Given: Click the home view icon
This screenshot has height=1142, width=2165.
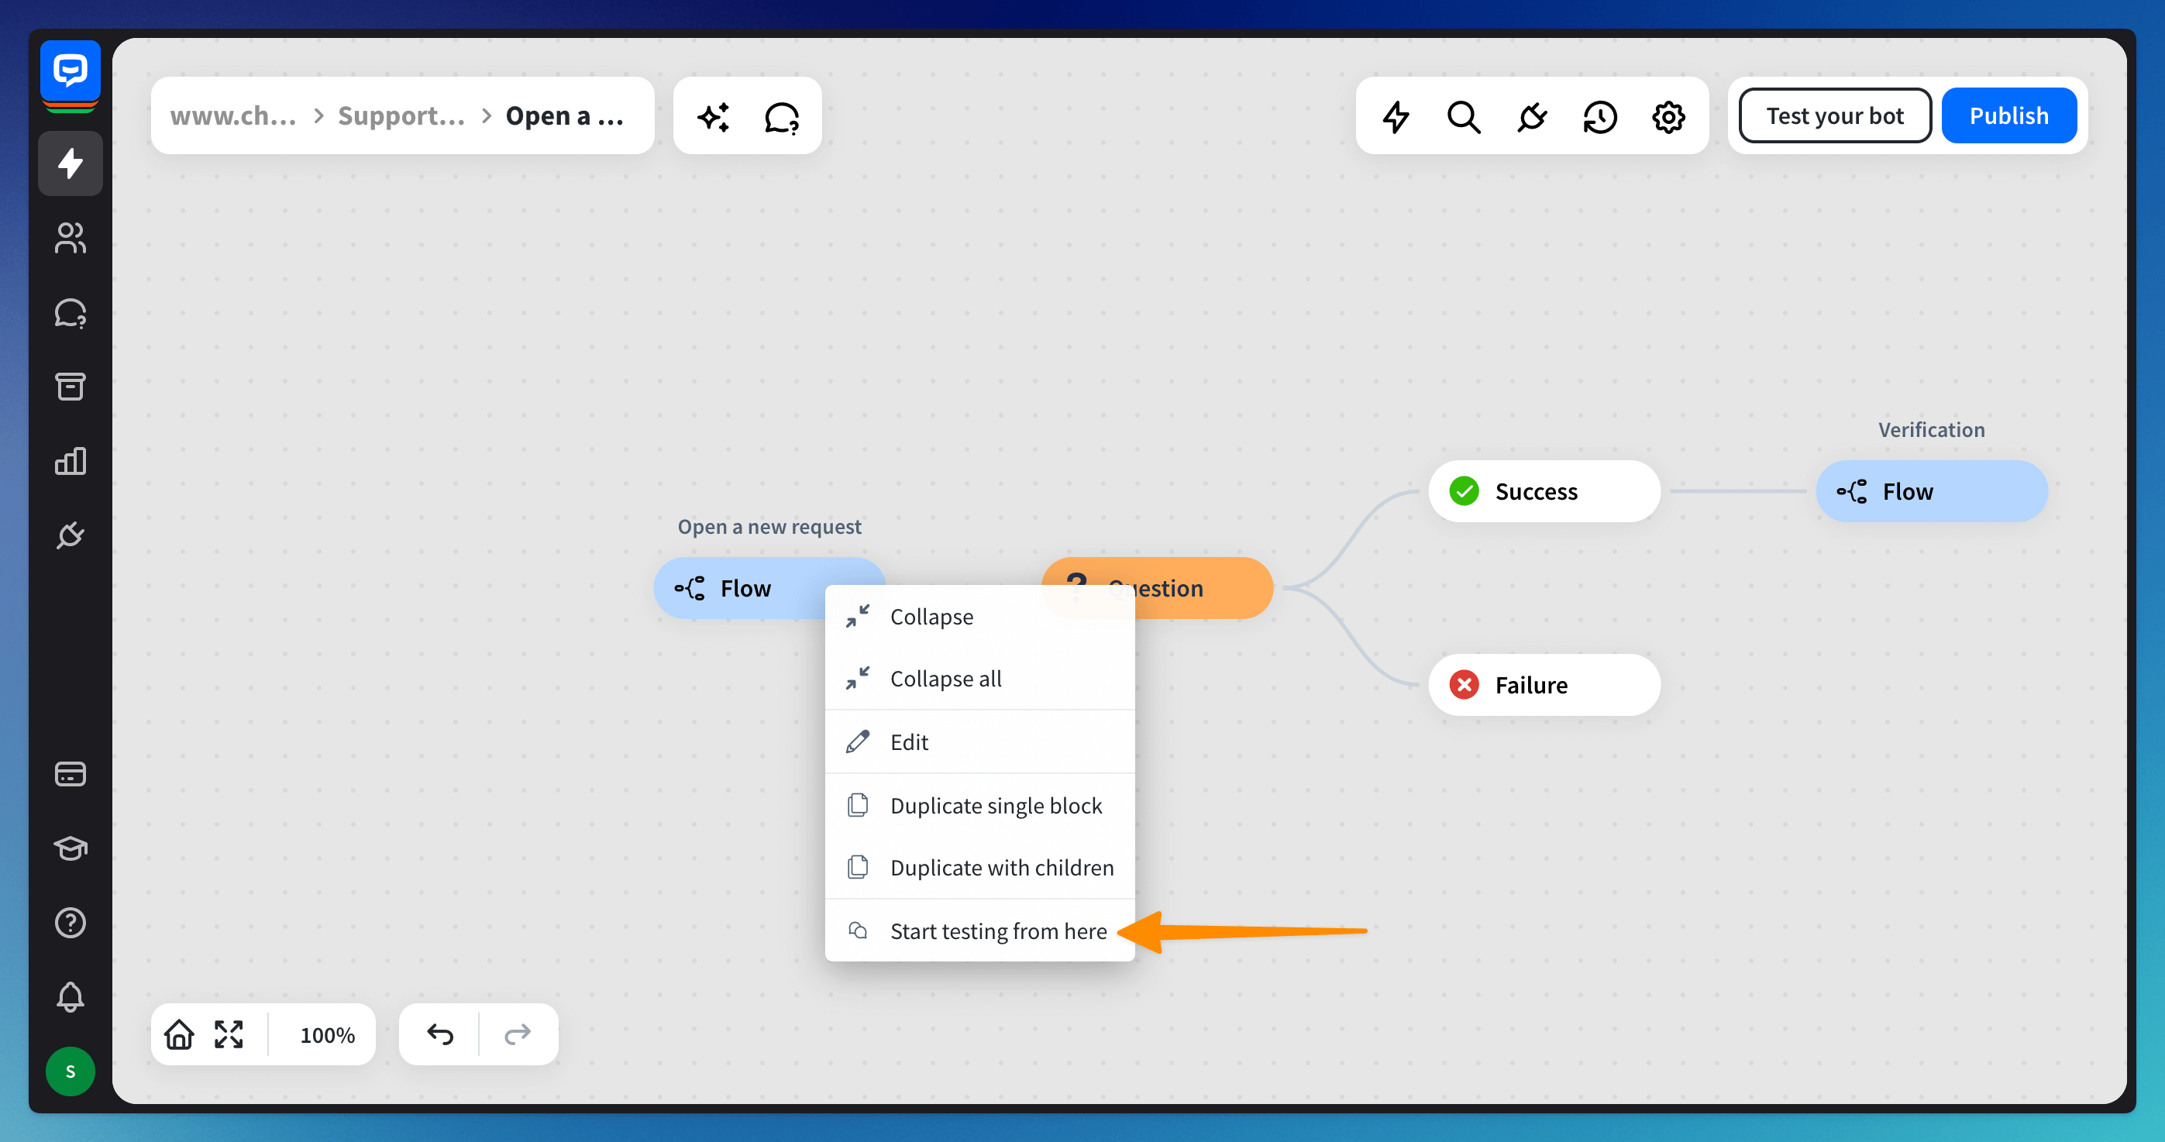Looking at the screenshot, I should tap(179, 1034).
